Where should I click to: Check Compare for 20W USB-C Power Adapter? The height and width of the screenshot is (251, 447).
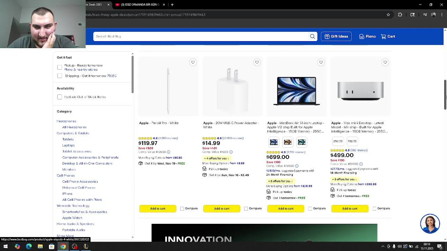[246, 208]
